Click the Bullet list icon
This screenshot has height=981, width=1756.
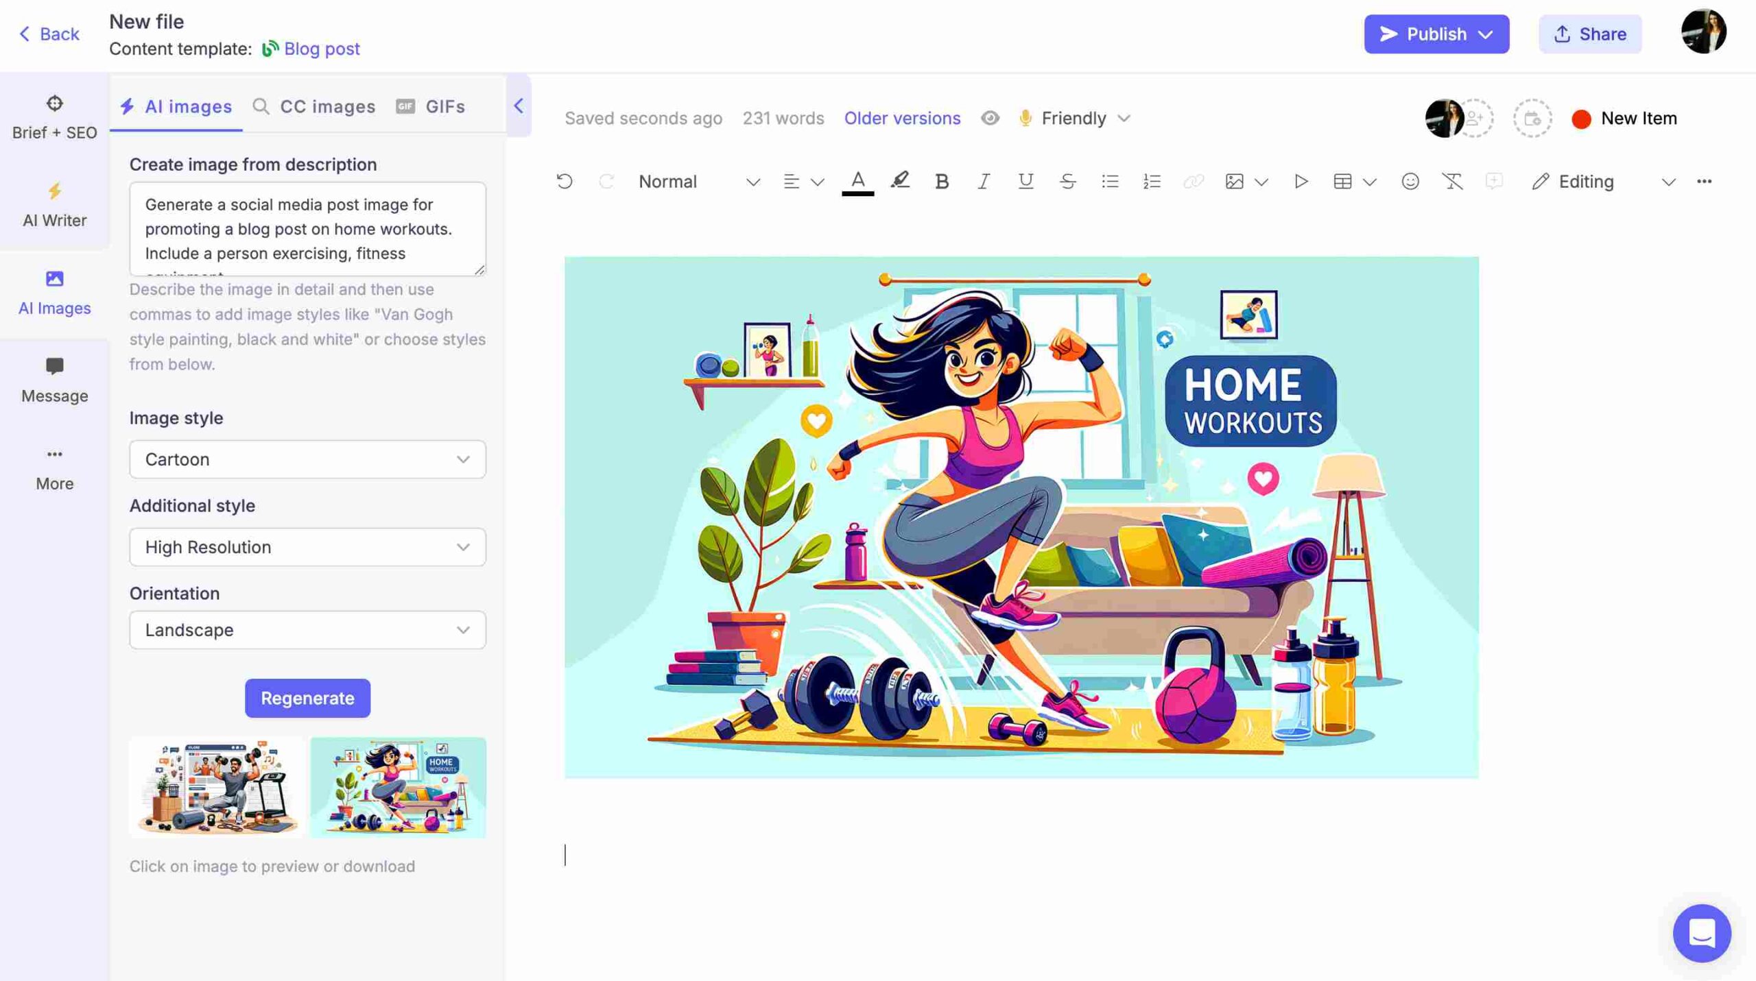click(x=1110, y=182)
